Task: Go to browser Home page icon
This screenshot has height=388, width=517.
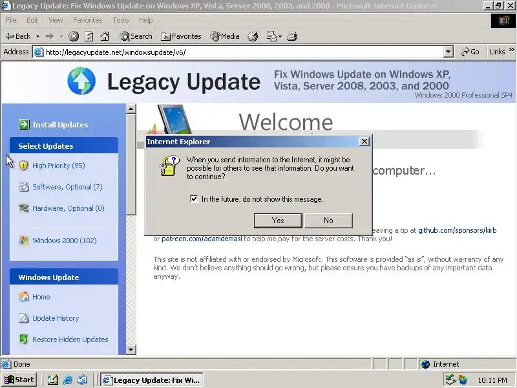Action: point(105,36)
